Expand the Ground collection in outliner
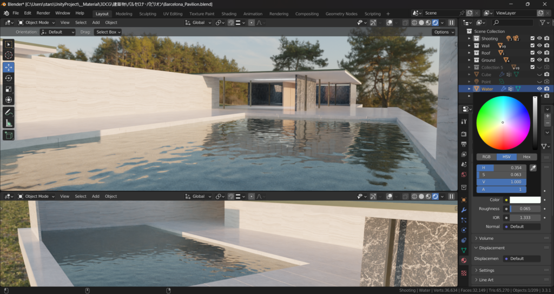Screen dimensions: 554x294 coord(469,60)
